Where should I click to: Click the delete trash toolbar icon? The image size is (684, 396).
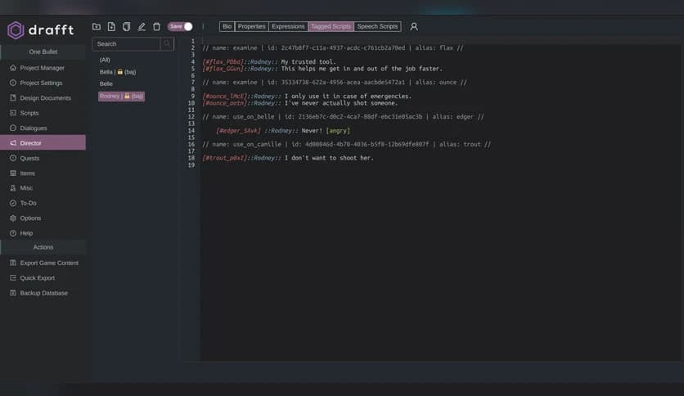pyautogui.click(x=156, y=27)
